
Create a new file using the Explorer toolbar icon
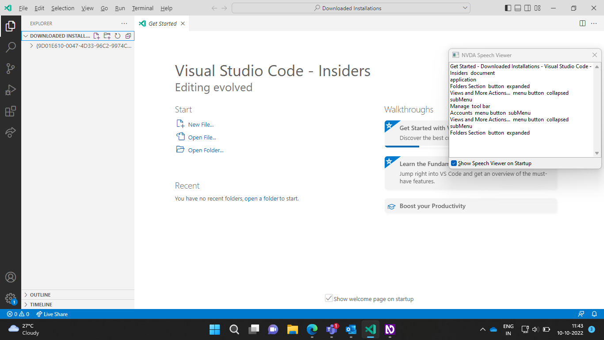[x=96, y=36]
